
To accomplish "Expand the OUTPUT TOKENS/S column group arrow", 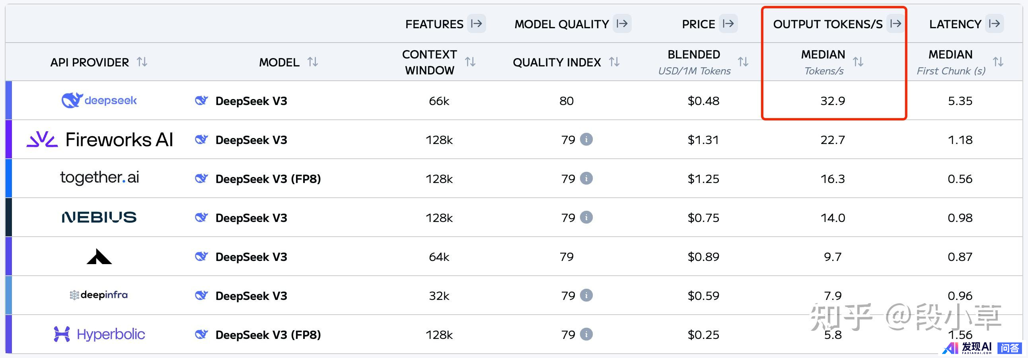I will click(896, 23).
